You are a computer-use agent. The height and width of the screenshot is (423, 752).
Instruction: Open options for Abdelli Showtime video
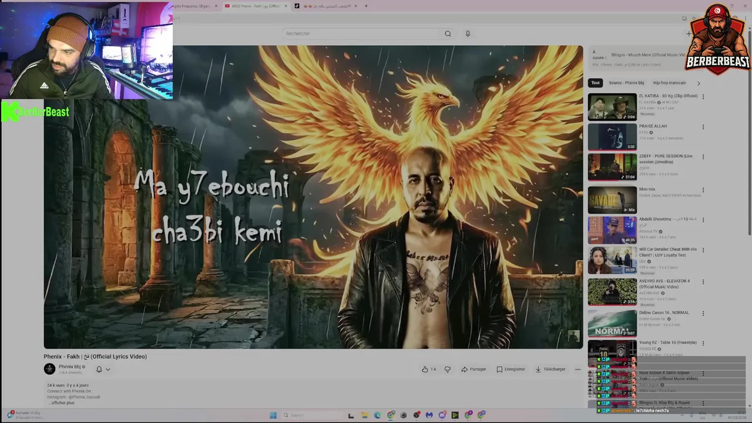tap(703, 220)
